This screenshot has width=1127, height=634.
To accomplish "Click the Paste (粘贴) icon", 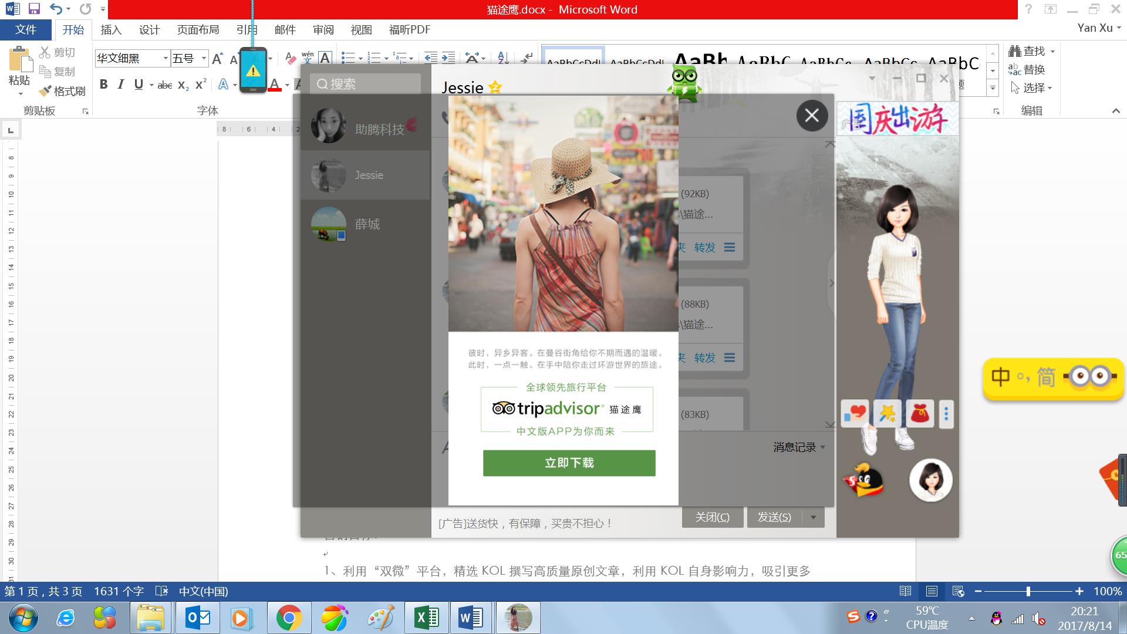I will pos(19,59).
